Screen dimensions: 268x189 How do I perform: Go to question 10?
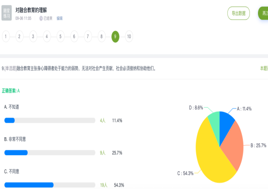click(x=129, y=37)
